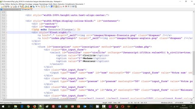Open Find with the binoculars icon
195x109 pixels.
(31, 7)
